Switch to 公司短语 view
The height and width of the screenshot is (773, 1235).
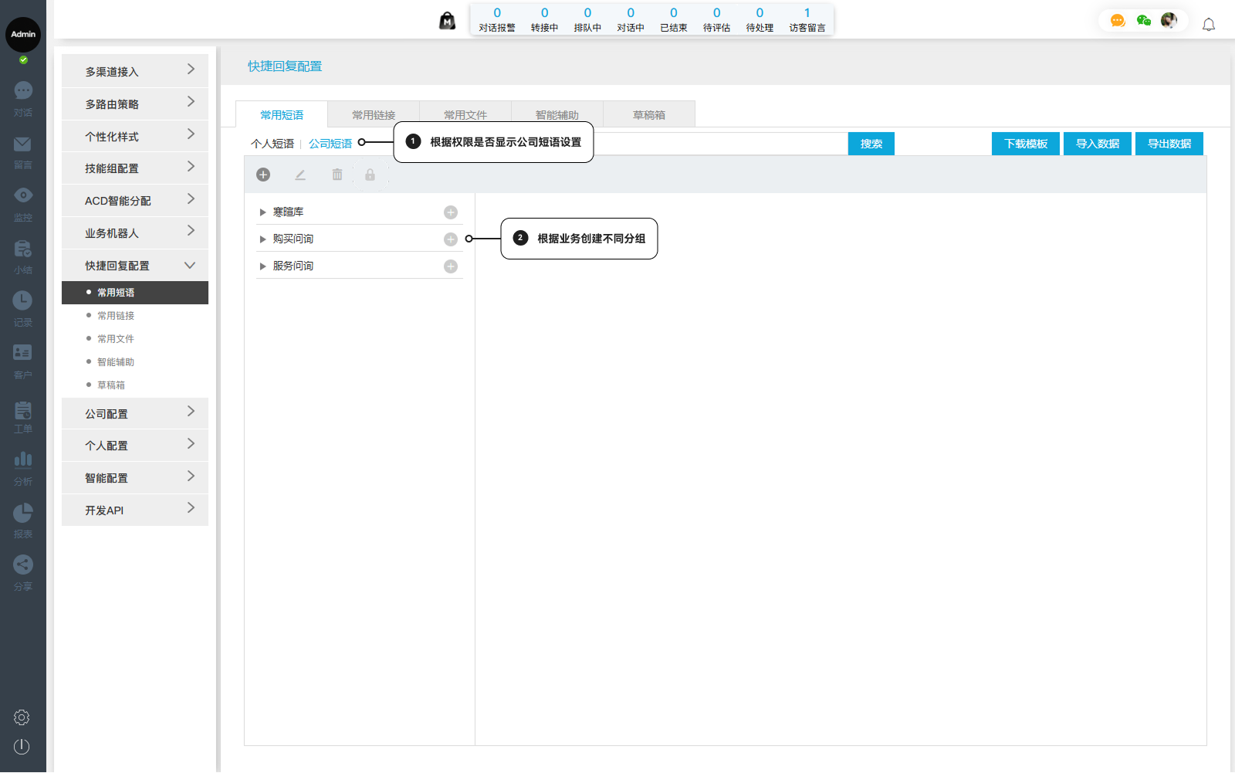click(330, 144)
